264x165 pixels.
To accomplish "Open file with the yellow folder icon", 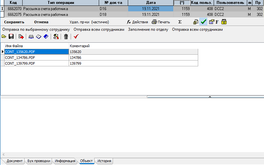I will [x=4, y=37].
